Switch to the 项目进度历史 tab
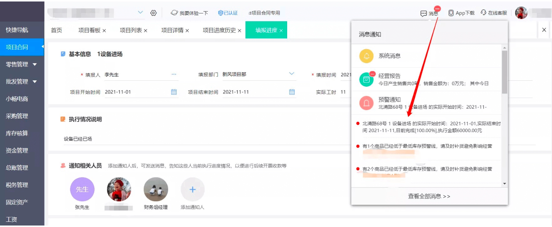Screen dimensions: 552x227 point(219,31)
